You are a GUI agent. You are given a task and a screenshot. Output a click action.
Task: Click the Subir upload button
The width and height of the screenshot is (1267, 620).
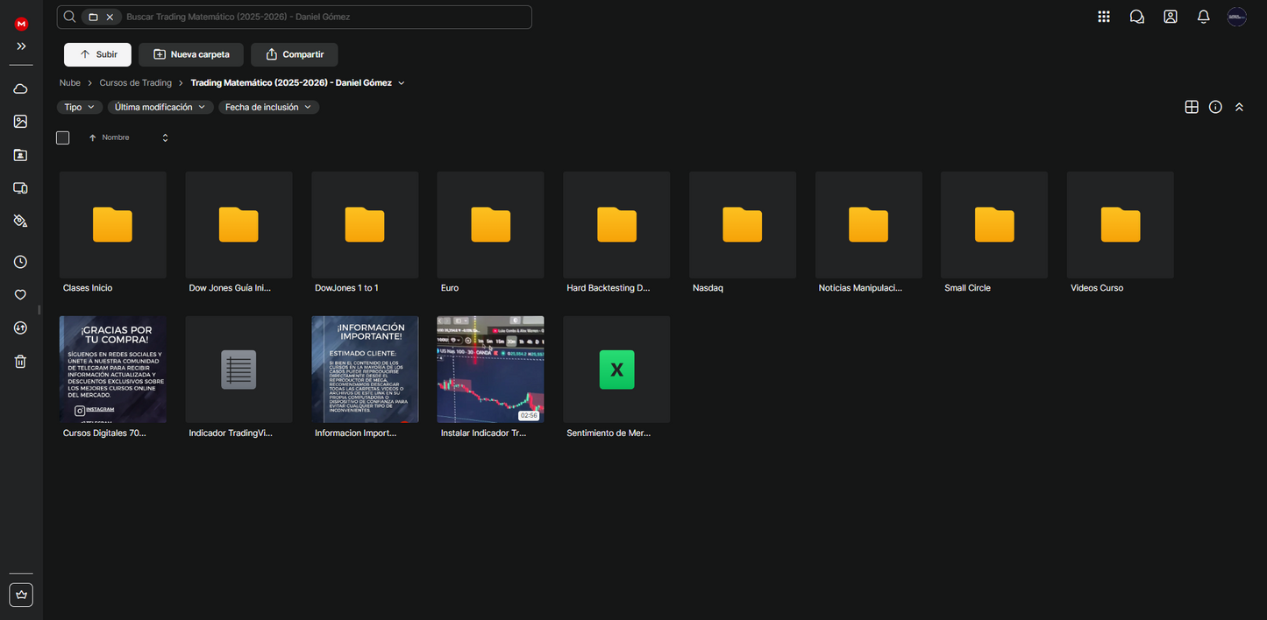(97, 54)
